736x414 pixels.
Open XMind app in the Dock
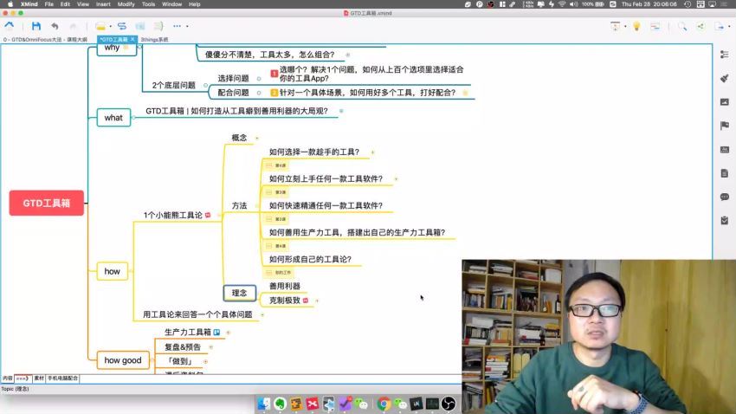312,404
